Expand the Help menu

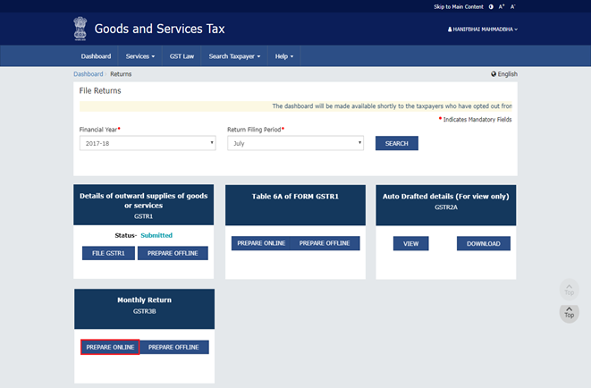click(283, 56)
